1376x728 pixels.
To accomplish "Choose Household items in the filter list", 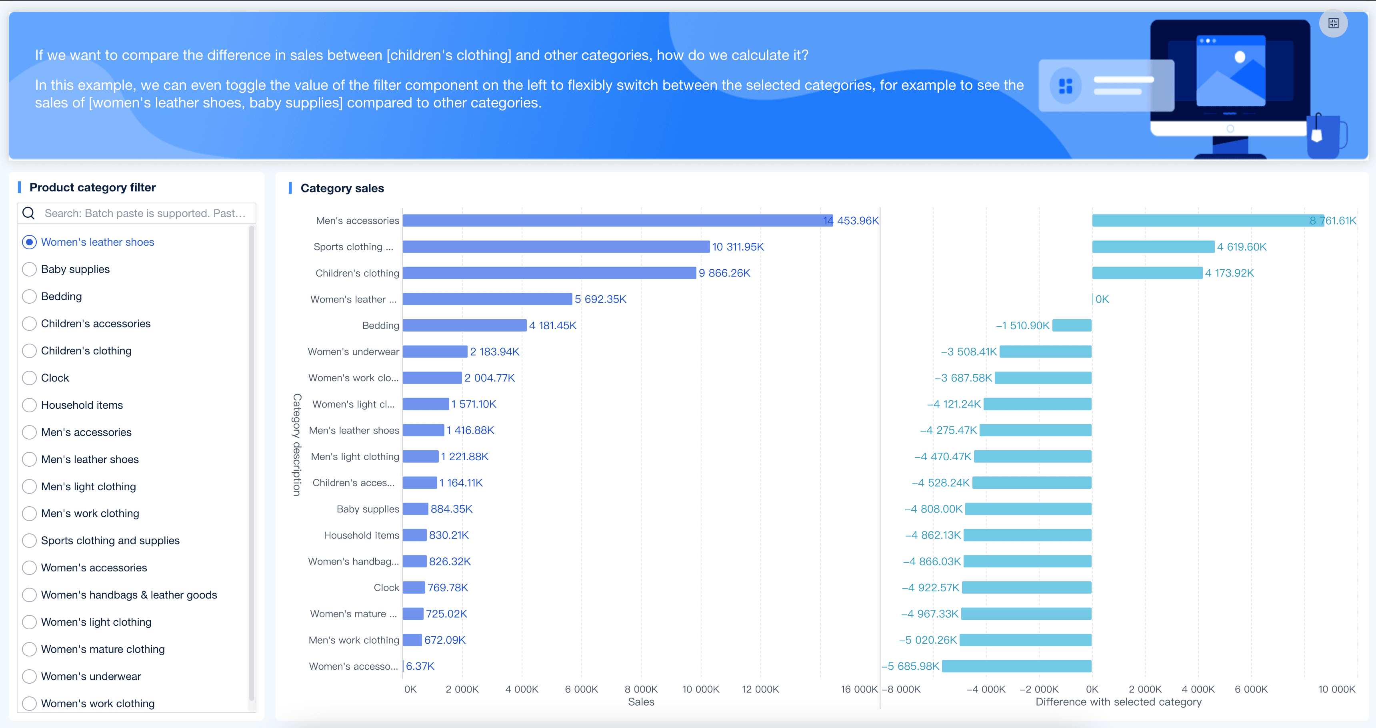I will 30,405.
